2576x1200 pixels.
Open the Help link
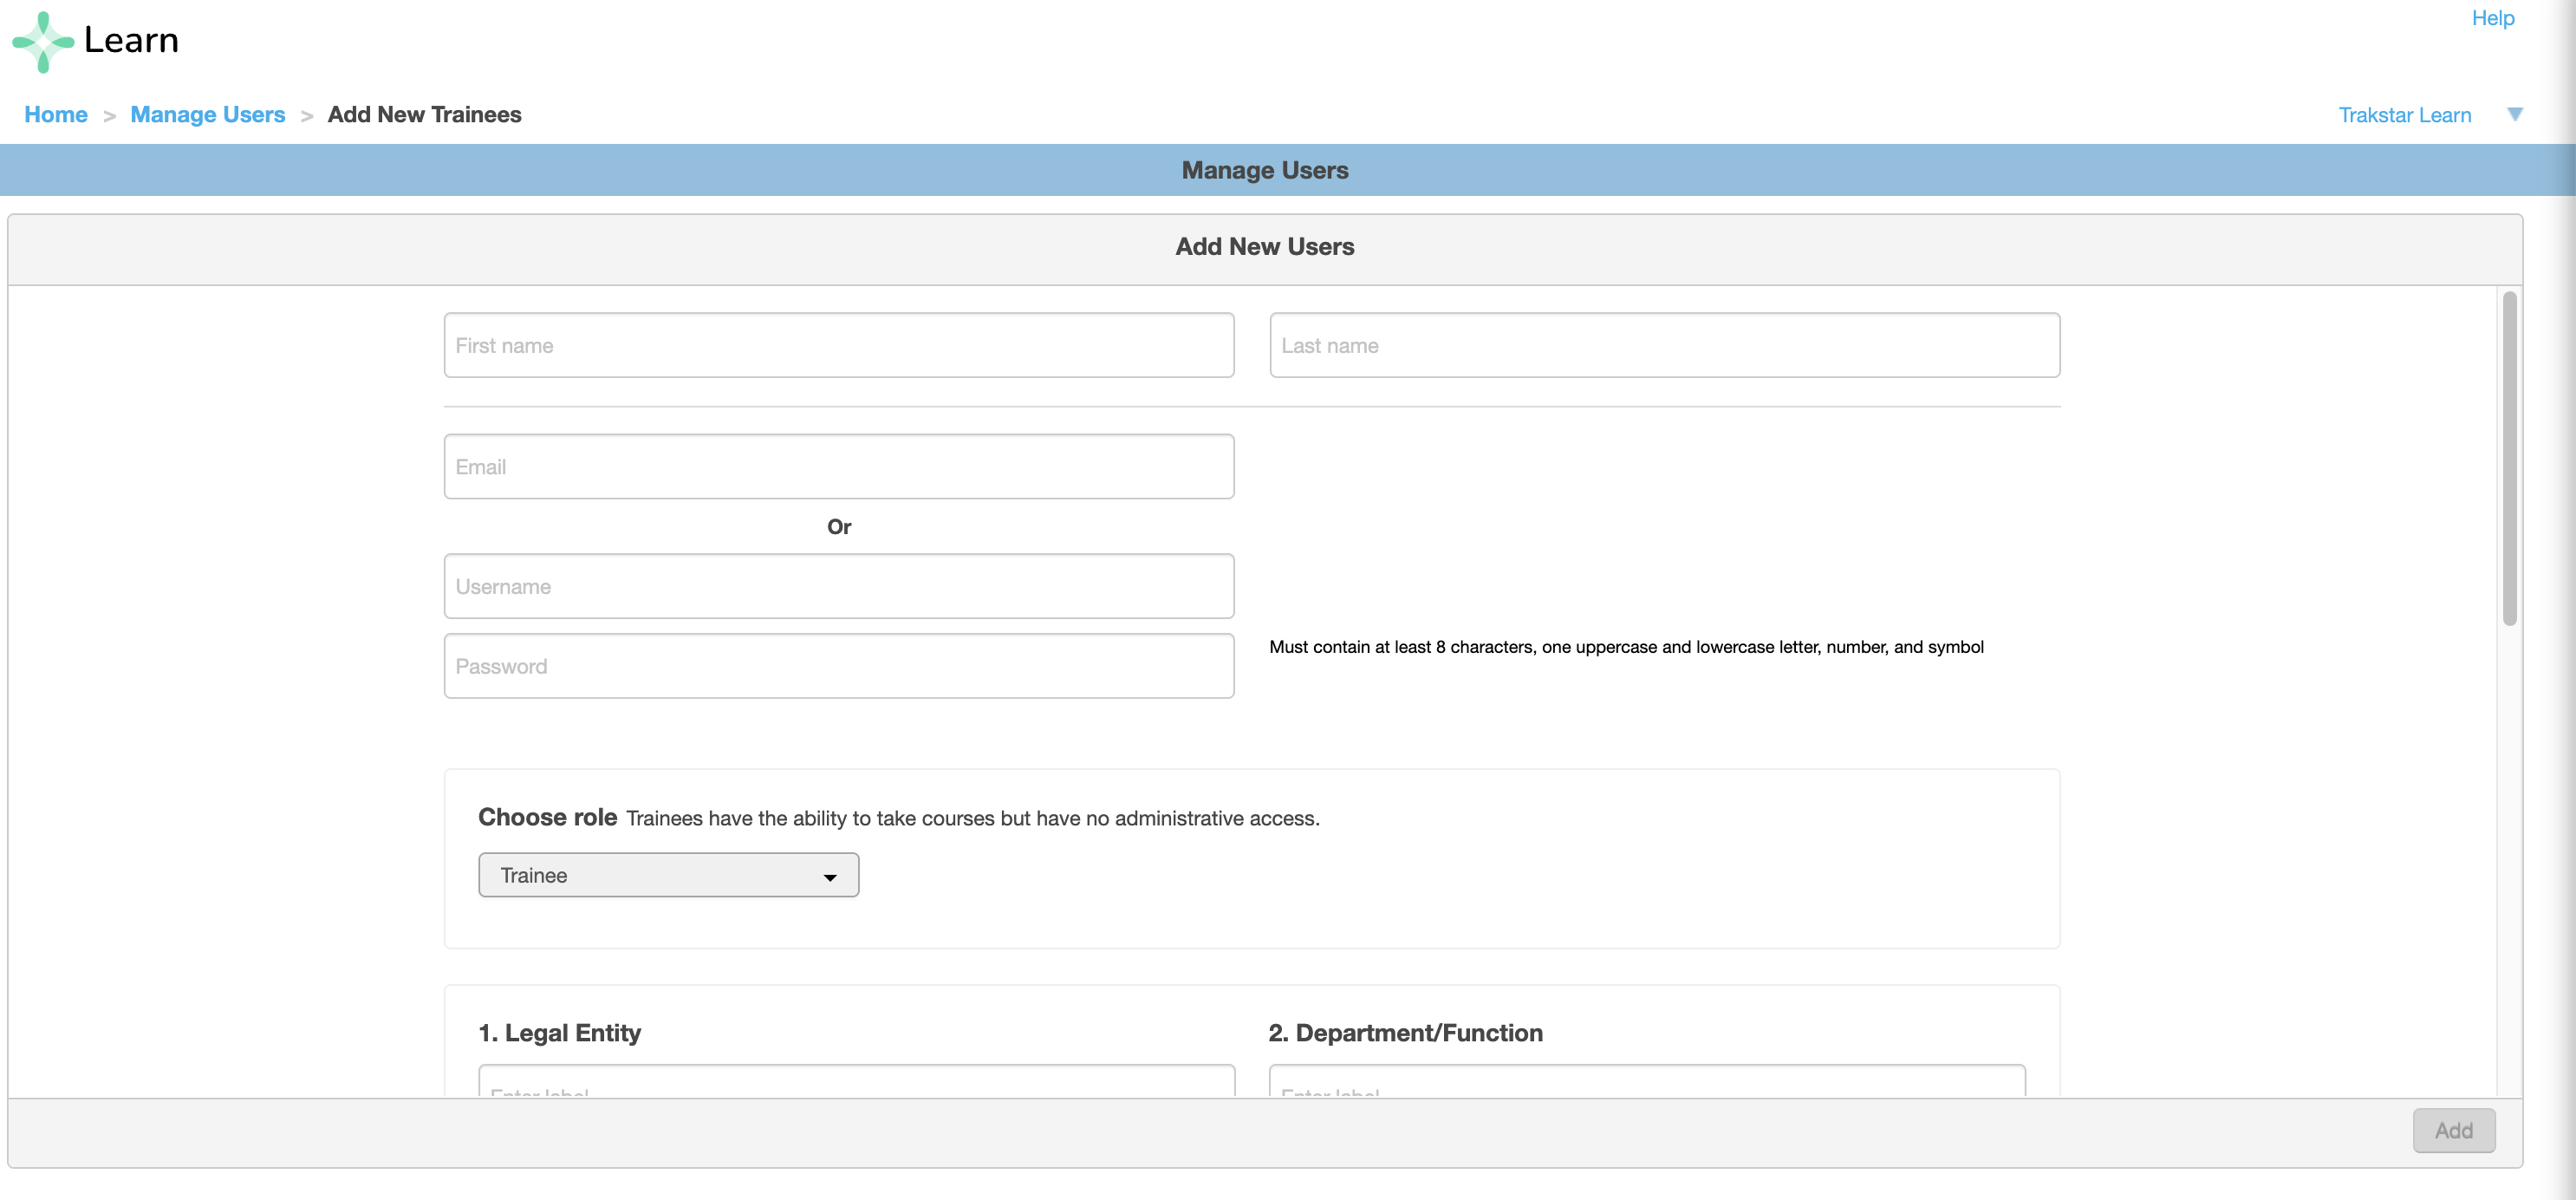2492,18
